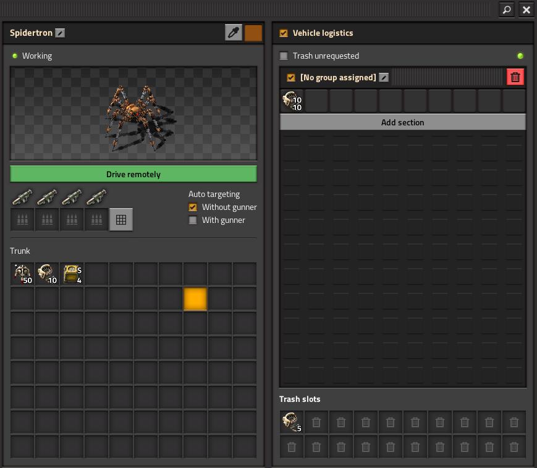Pick the trunk item stack of 50
This screenshot has height=468, width=537.
coord(22,274)
